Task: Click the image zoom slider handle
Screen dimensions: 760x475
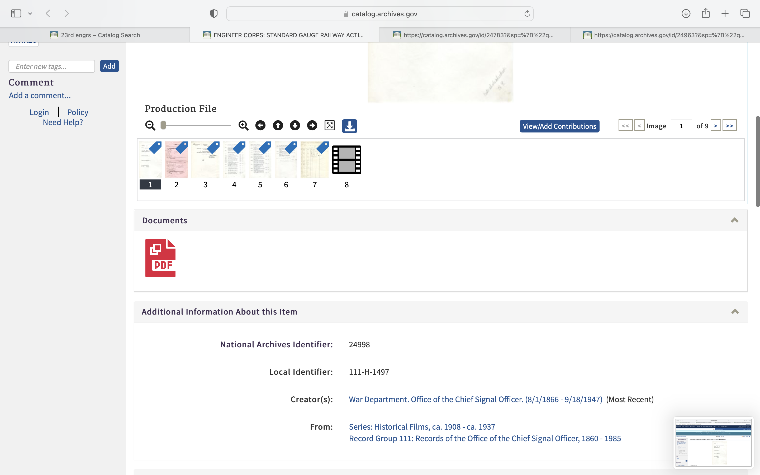Action: pos(163,125)
